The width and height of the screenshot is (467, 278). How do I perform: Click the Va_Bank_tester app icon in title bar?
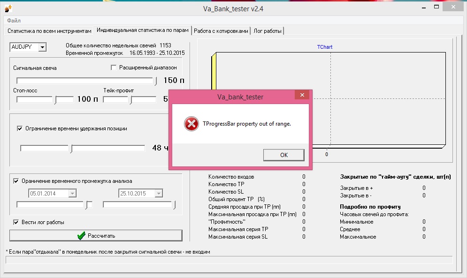[8, 8]
